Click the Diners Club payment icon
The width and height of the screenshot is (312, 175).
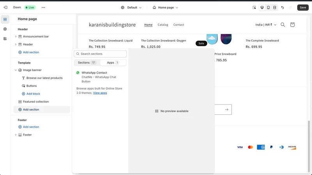(x=282, y=147)
